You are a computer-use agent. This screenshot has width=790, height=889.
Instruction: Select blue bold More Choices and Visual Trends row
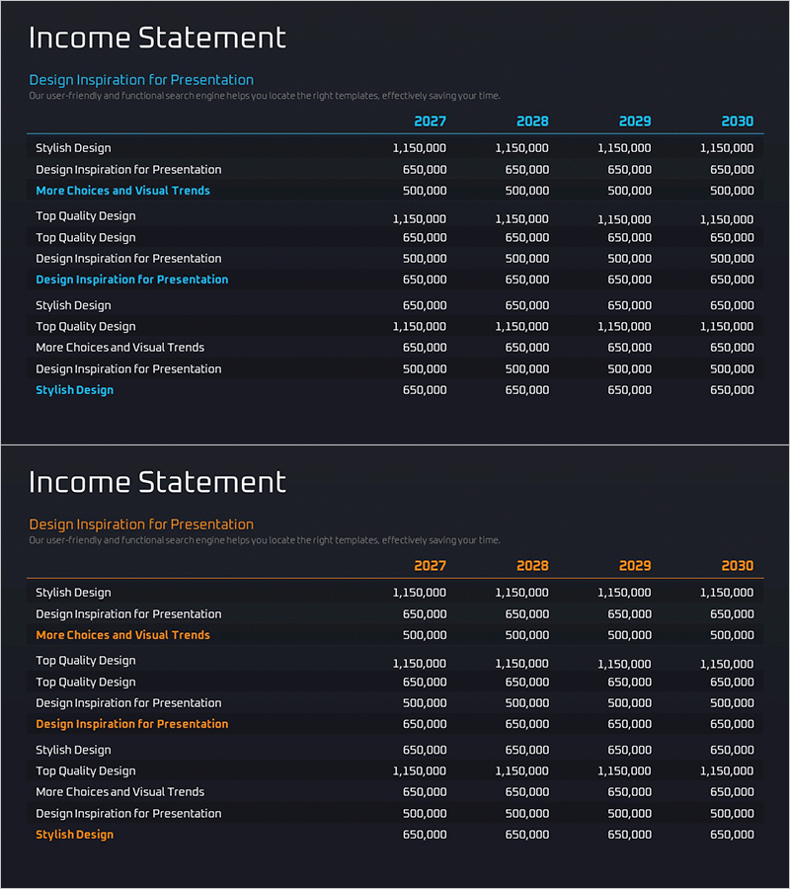point(122,191)
